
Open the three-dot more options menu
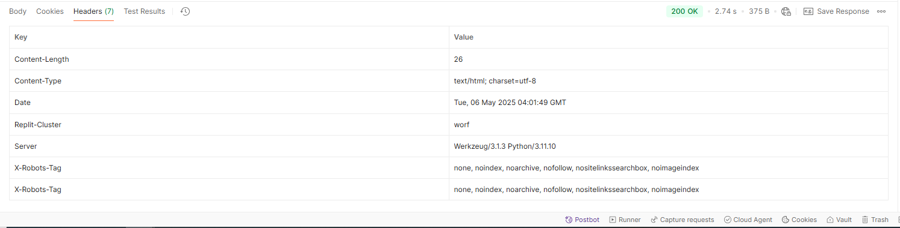(x=881, y=11)
